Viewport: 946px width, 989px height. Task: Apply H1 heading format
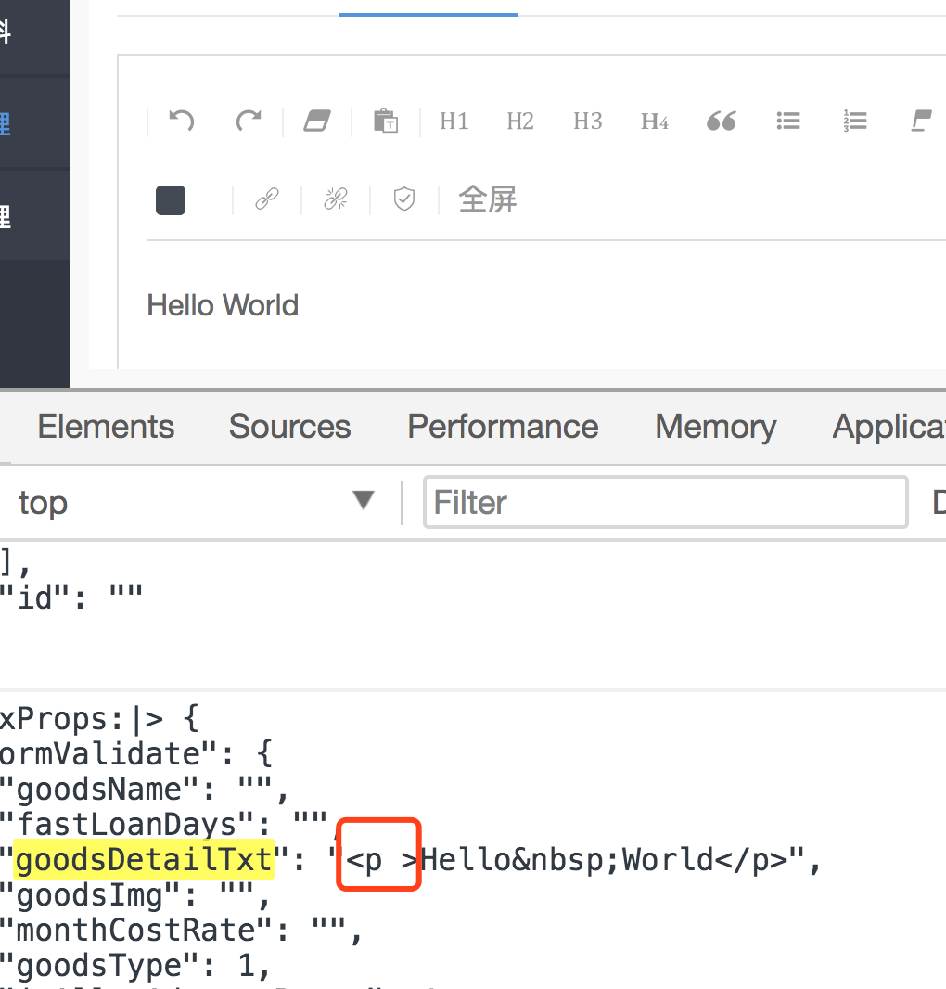point(454,122)
